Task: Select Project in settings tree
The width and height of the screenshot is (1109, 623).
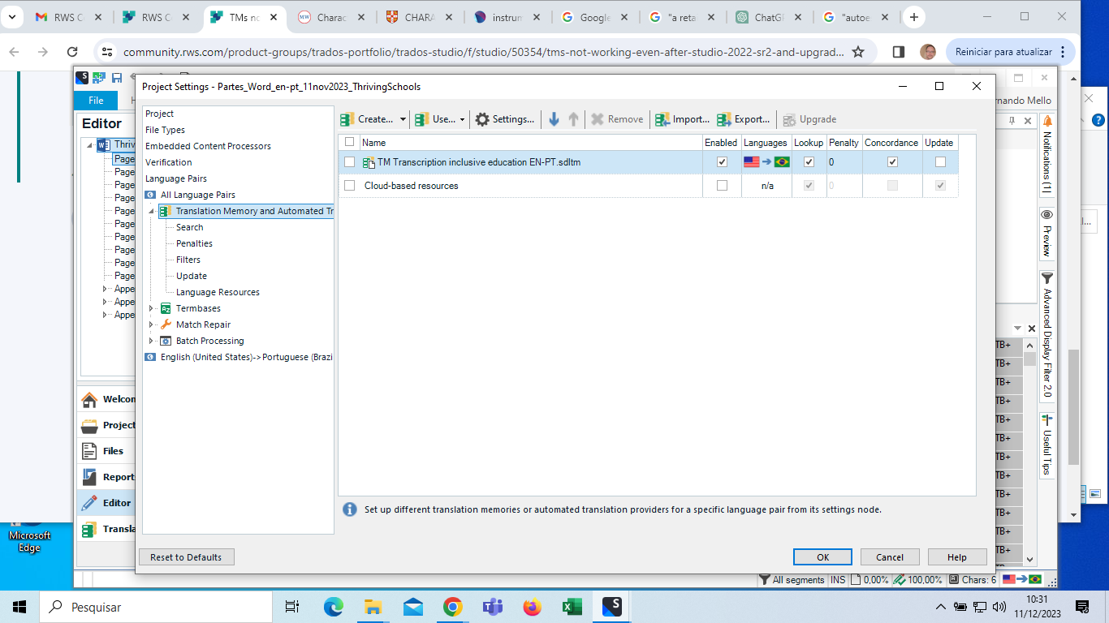Action: [x=159, y=114]
